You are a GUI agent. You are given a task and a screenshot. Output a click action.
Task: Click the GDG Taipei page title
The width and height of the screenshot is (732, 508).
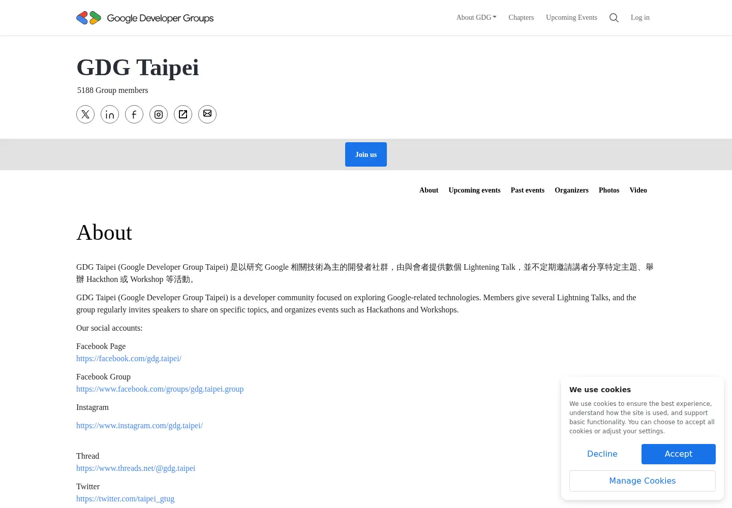[137, 67]
